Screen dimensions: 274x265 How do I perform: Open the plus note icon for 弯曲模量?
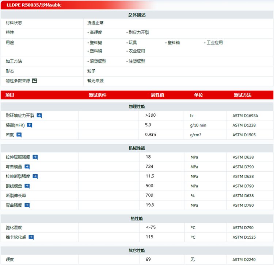[x=27, y=167]
